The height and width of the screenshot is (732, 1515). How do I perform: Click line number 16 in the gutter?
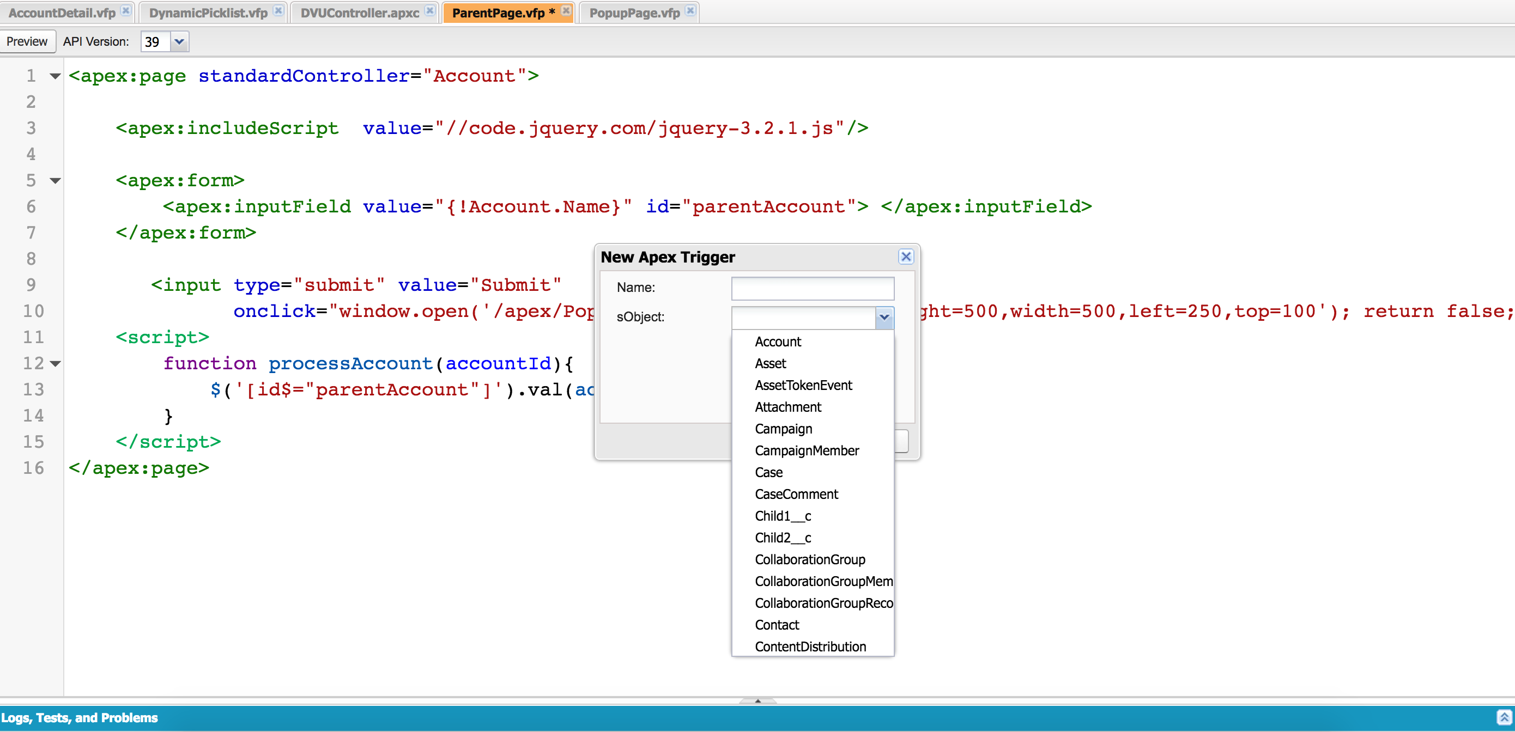(34, 468)
